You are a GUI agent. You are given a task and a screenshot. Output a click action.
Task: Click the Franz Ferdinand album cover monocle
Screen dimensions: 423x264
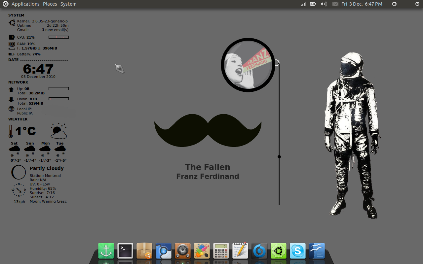(x=248, y=65)
